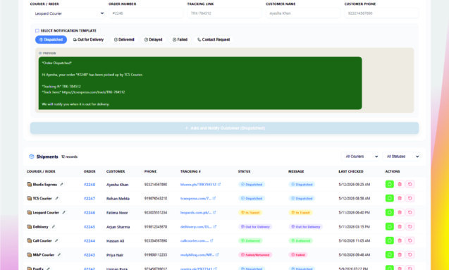Refresh status of Delhivery order #2245
The width and height of the screenshot is (449, 270).
pyautogui.click(x=410, y=226)
